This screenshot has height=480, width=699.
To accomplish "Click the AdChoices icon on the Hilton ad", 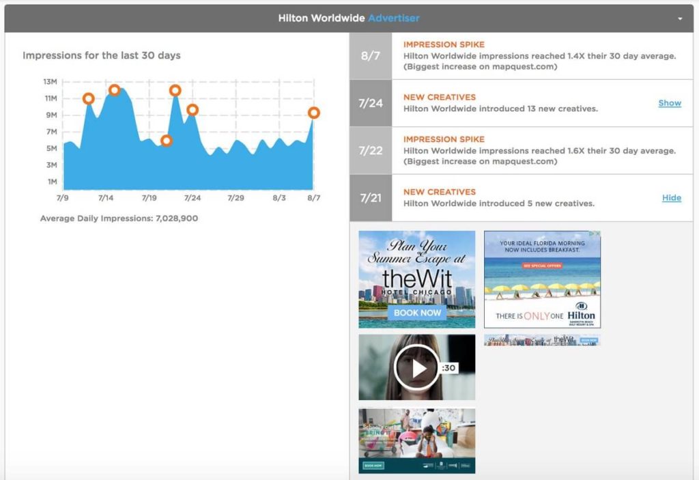I will 595,234.
